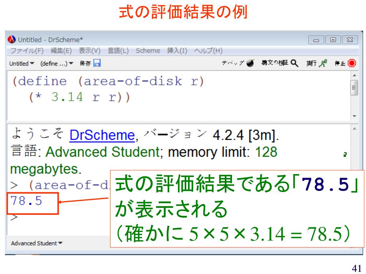Open the 編集(E) menu
The width and height of the screenshot is (366, 274).
tap(61, 51)
